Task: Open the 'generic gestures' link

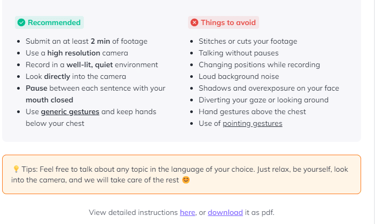Action: pyautogui.click(x=70, y=112)
